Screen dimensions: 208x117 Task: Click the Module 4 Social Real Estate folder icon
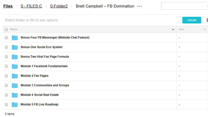[15, 95]
